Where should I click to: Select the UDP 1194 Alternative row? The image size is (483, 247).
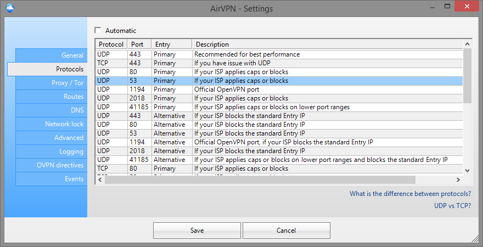pos(279,142)
